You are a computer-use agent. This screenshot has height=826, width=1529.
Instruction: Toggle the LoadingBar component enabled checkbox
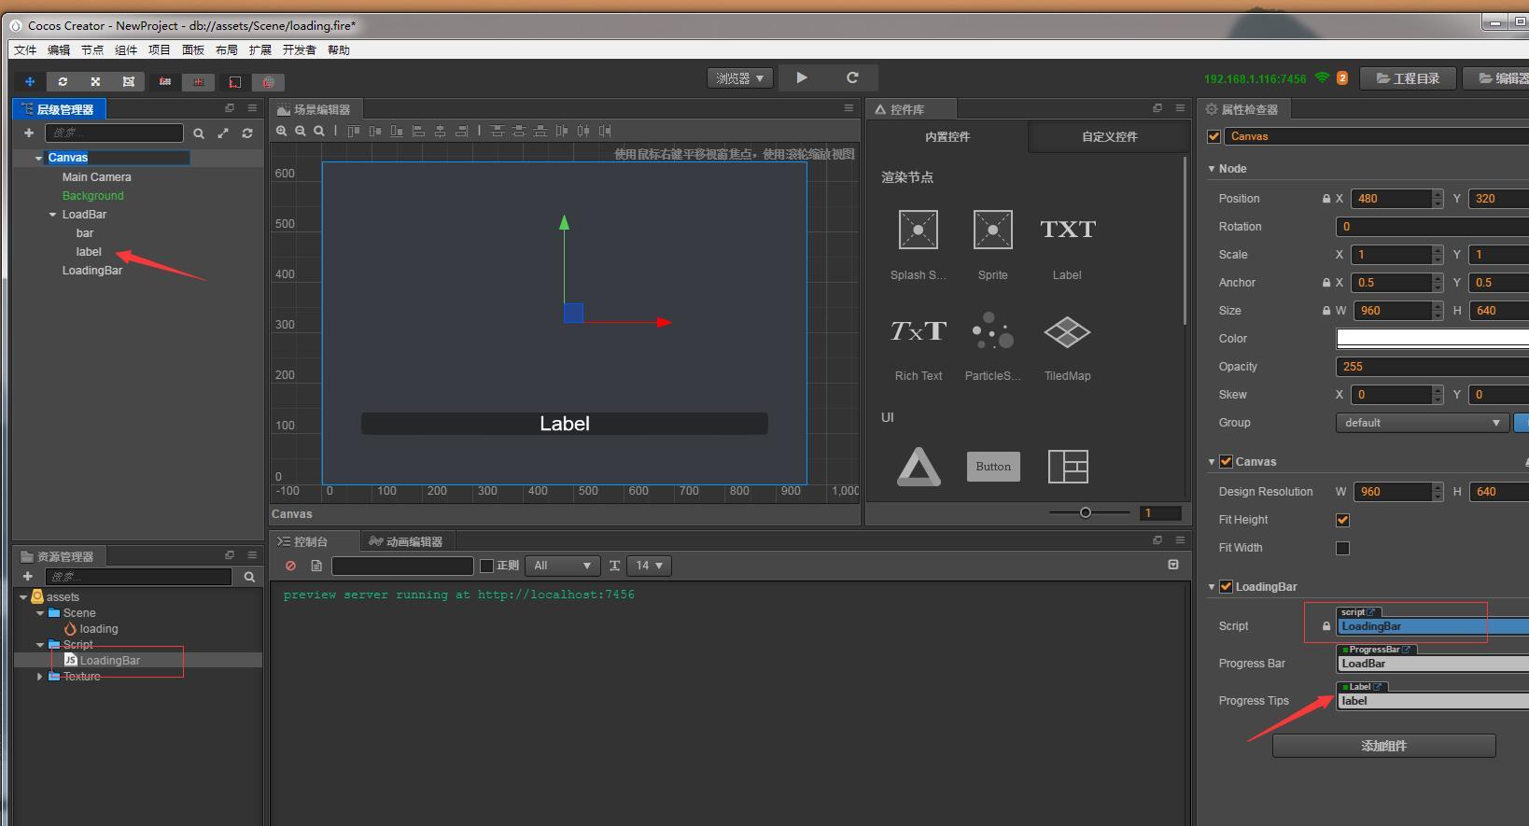[x=1227, y=587]
